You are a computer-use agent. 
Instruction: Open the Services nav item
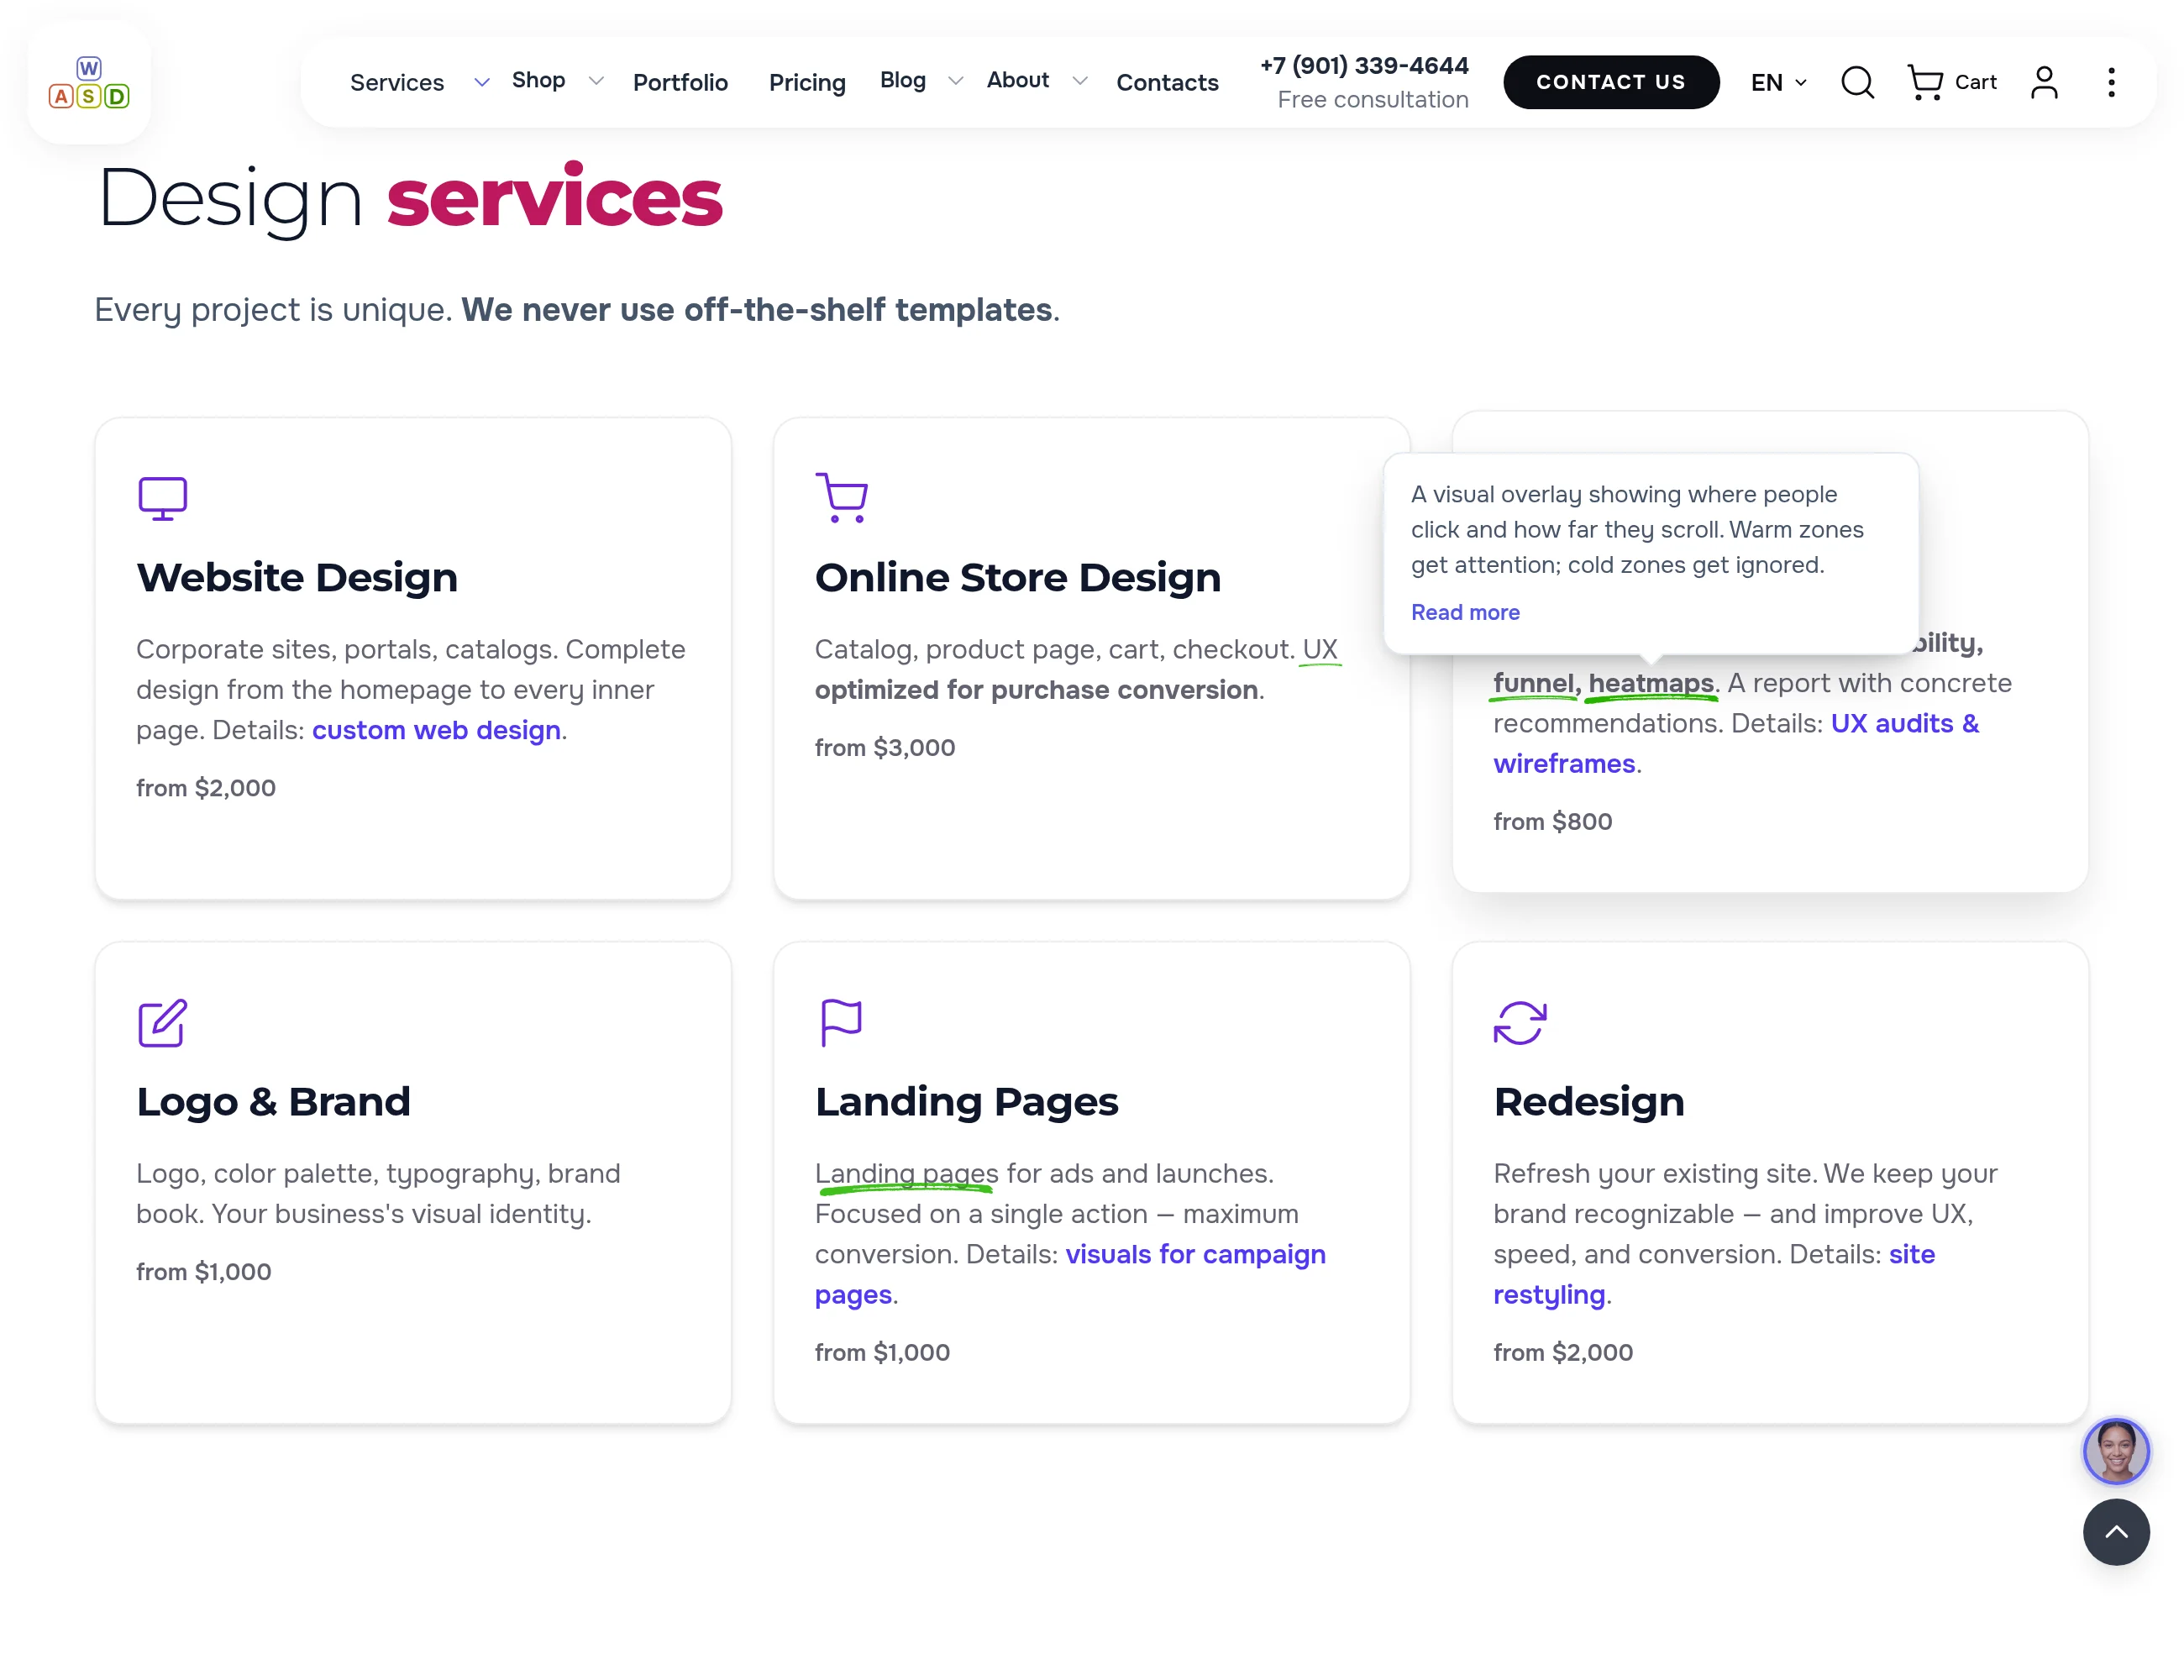pos(397,82)
